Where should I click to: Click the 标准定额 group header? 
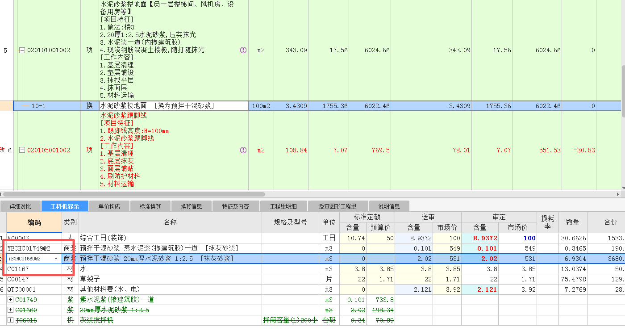coord(368,217)
